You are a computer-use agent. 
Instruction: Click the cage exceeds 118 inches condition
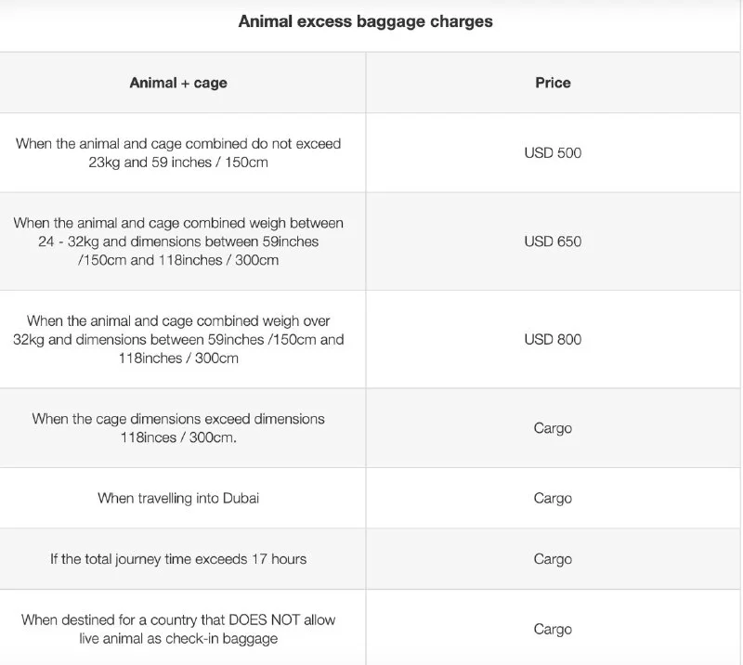(x=178, y=427)
